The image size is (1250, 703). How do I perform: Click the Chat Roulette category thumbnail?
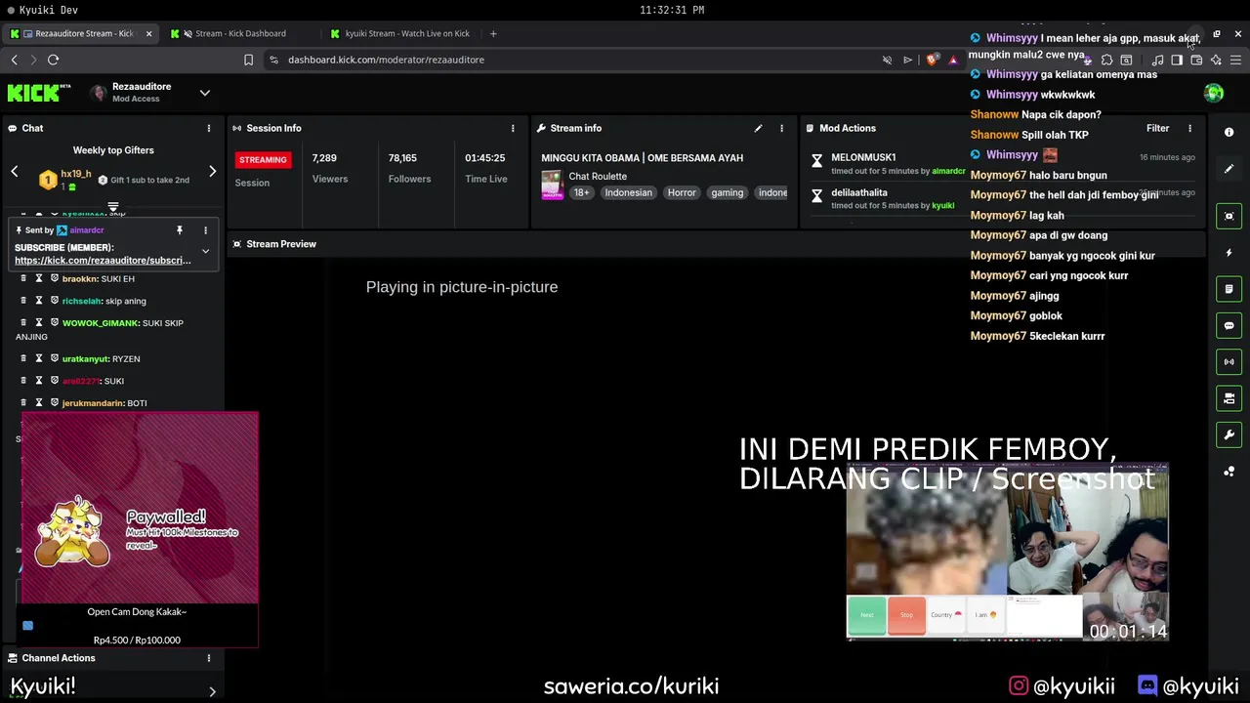click(553, 185)
